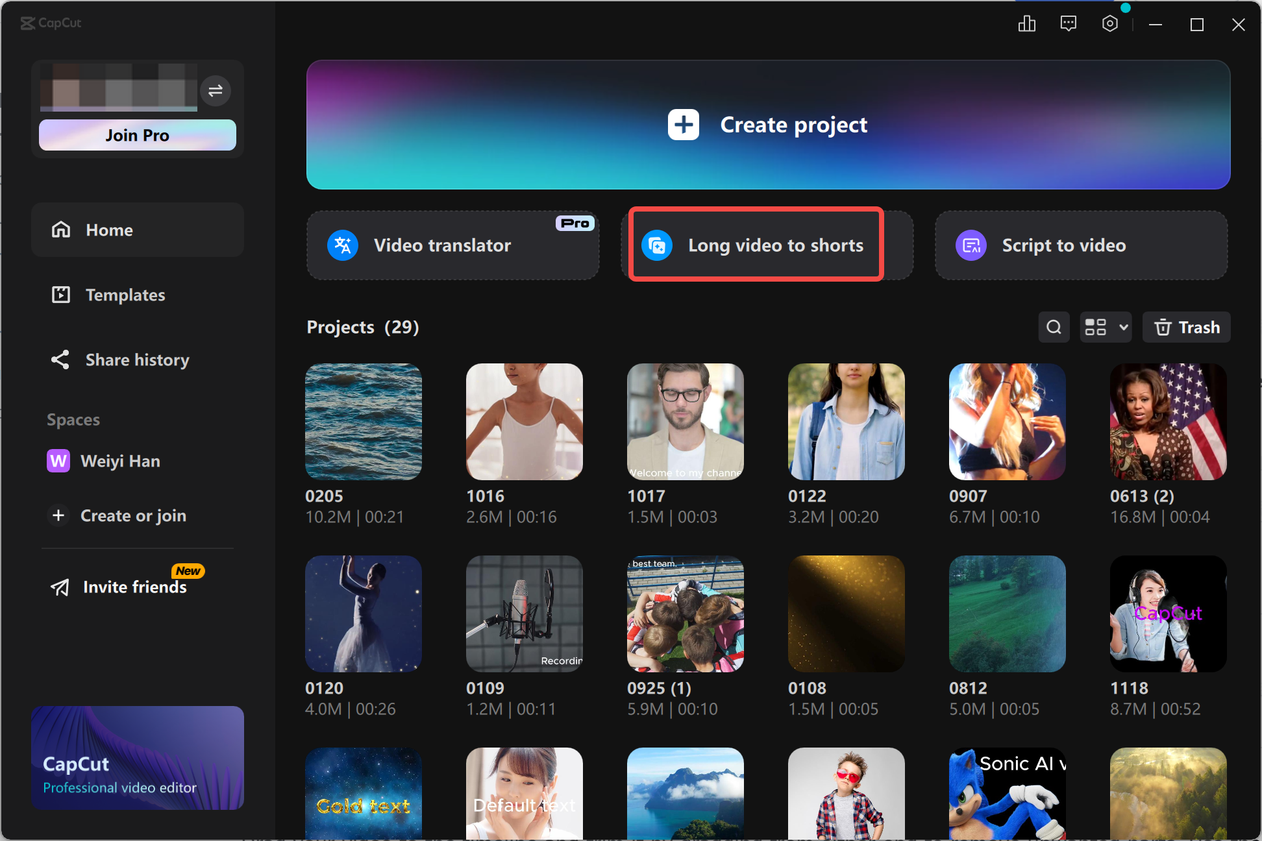
Task: Click Create project
Action: pos(768,125)
